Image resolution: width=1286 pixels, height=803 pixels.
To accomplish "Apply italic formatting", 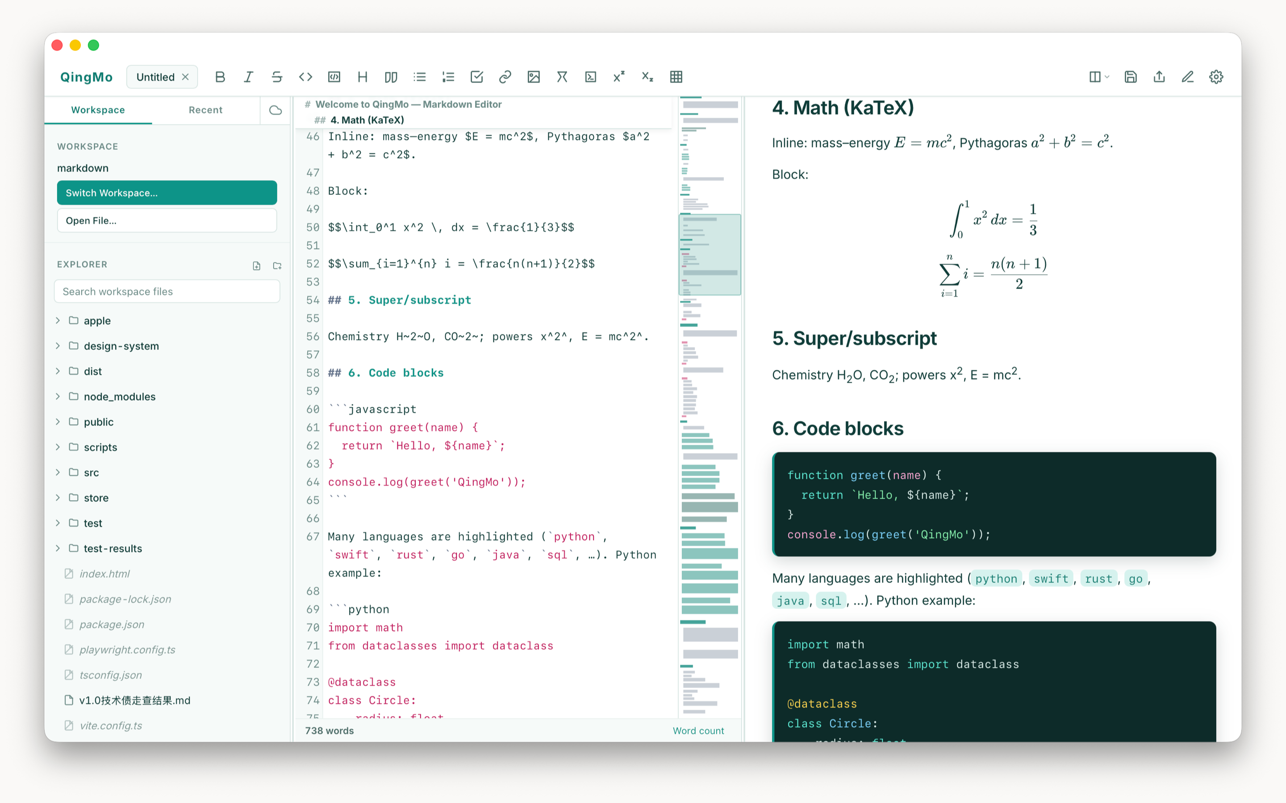I will point(248,77).
